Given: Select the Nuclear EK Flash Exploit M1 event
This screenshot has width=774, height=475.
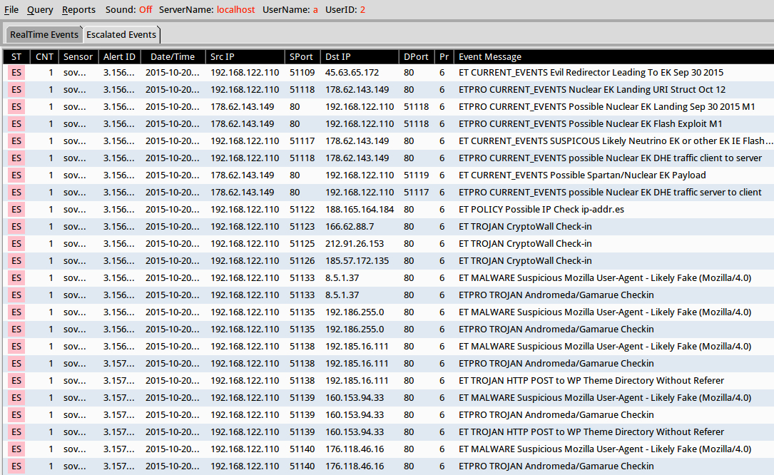Looking at the screenshot, I should point(590,124).
